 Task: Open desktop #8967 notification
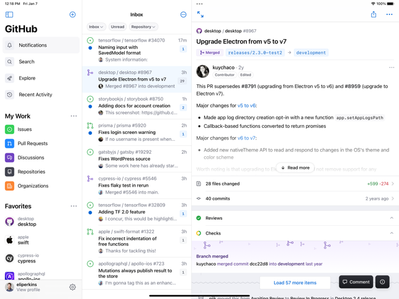coord(137,79)
